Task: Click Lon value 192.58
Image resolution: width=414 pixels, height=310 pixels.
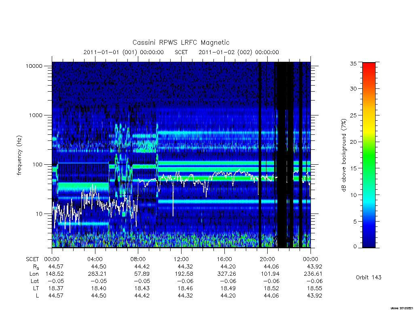Action: pyautogui.click(x=184, y=274)
